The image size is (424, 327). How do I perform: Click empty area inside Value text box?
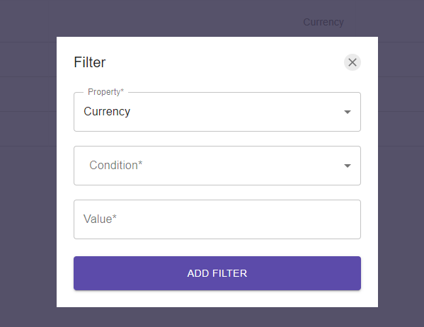[238, 219]
